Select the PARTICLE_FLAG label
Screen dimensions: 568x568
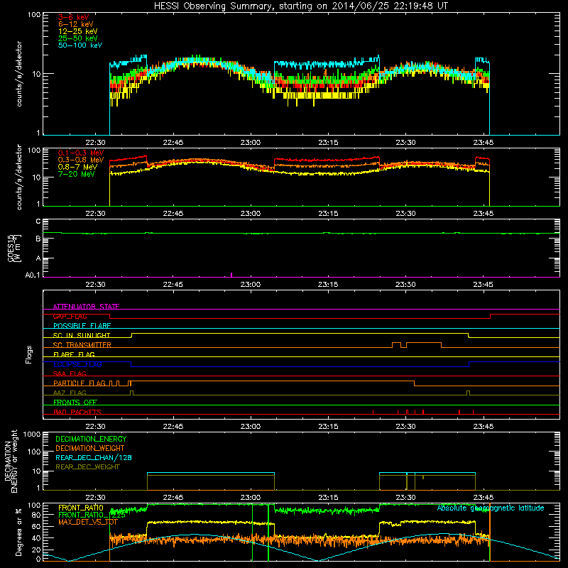[80, 383]
